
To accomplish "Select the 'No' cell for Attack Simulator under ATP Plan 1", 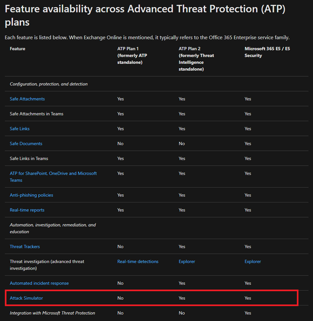I will [121, 298].
